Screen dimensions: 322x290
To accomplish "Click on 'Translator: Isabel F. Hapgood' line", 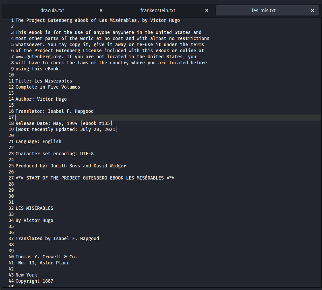I will tap(55, 111).
